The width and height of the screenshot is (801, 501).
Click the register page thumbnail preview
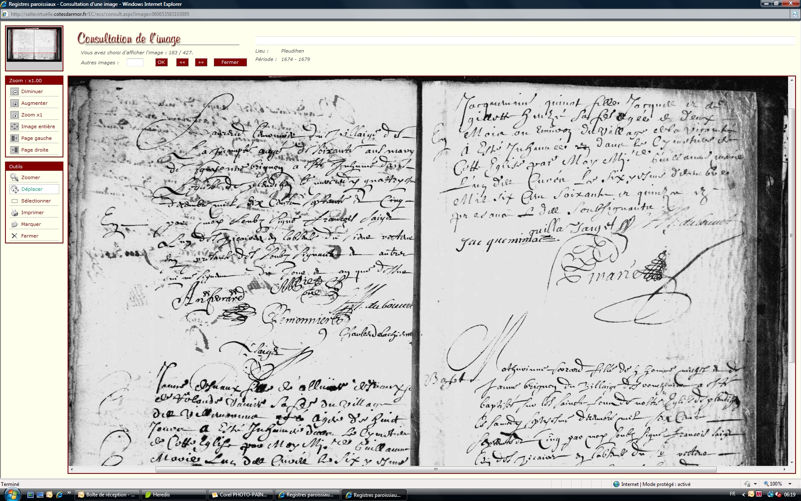34,45
